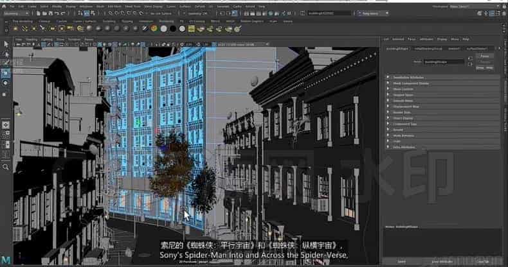Viewport: 508px width, 267px height.
Task: Activate the Rotate tool in toolbox
Action: click(x=6, y=83)
